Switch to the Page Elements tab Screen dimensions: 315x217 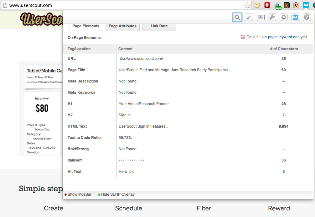click(x=86, y=26)
